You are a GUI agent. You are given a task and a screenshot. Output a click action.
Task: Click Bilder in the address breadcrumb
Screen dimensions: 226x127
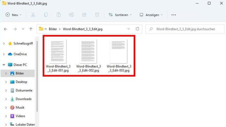click(53, 29)
